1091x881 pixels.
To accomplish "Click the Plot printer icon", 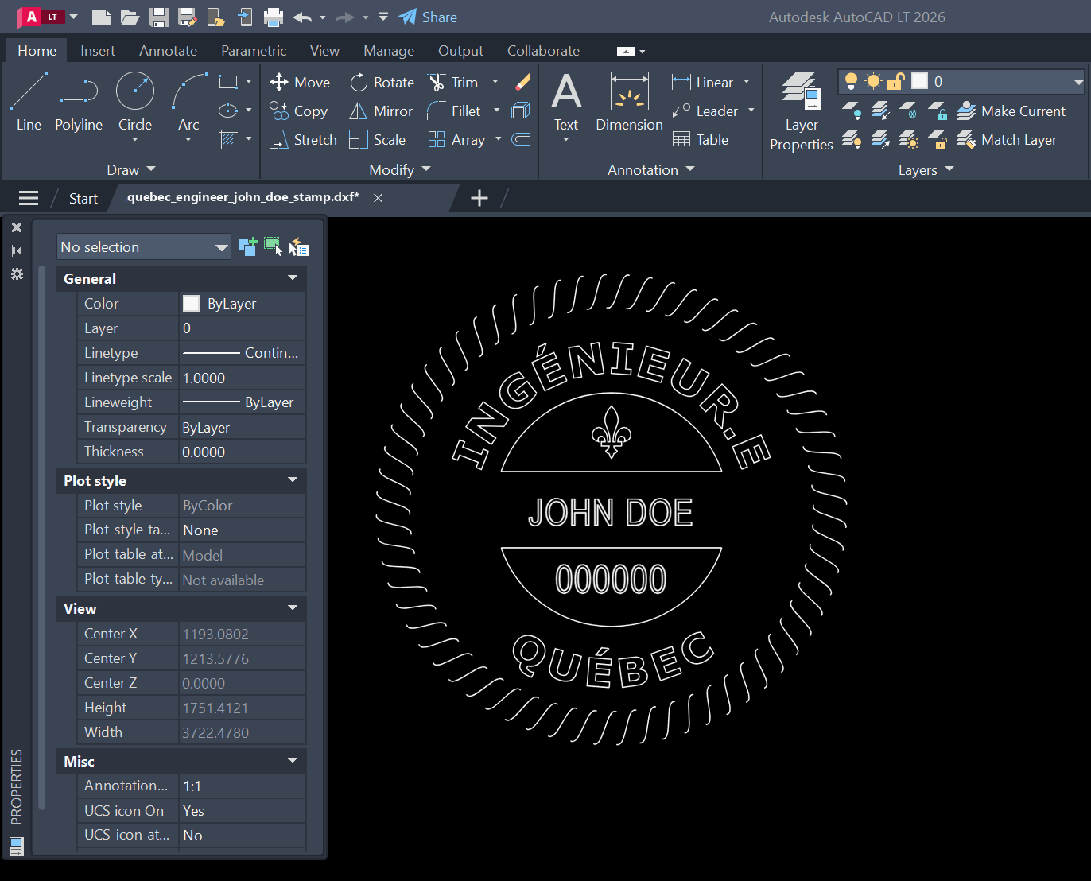I will pyautogui.click(x=274, y=17).
